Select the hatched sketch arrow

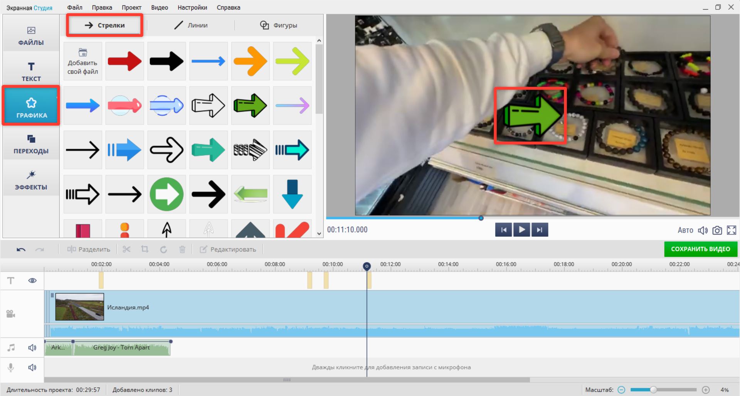click(x=251, y=150)
